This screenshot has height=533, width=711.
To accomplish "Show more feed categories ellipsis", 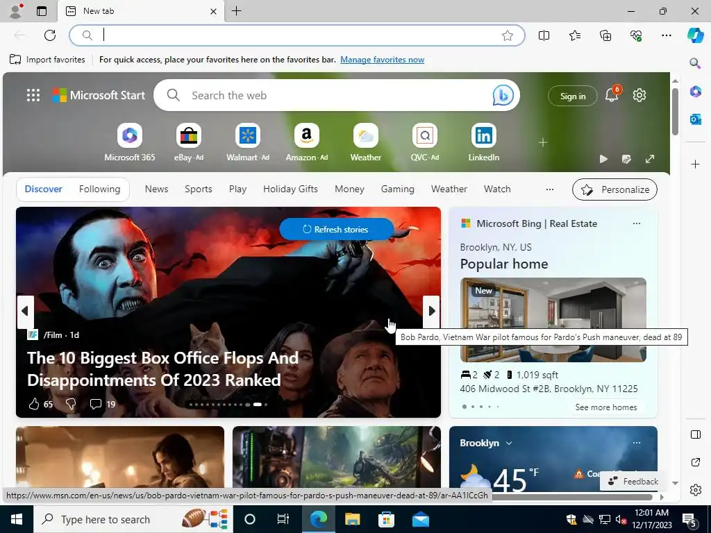I will 550,189.
